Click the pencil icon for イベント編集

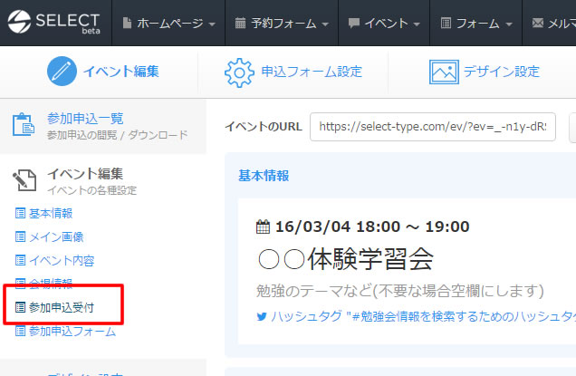click(62, 72)
